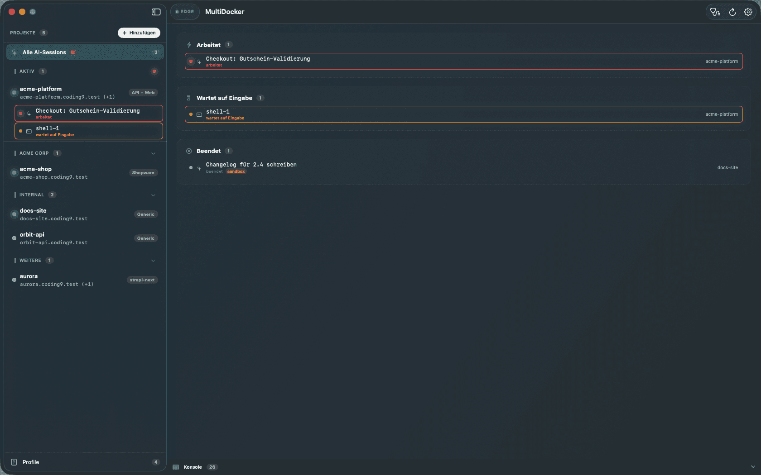Viewport: 761px width, 475px height.
Task: Click the sandbox tag
Action: (x=236, y=171)
